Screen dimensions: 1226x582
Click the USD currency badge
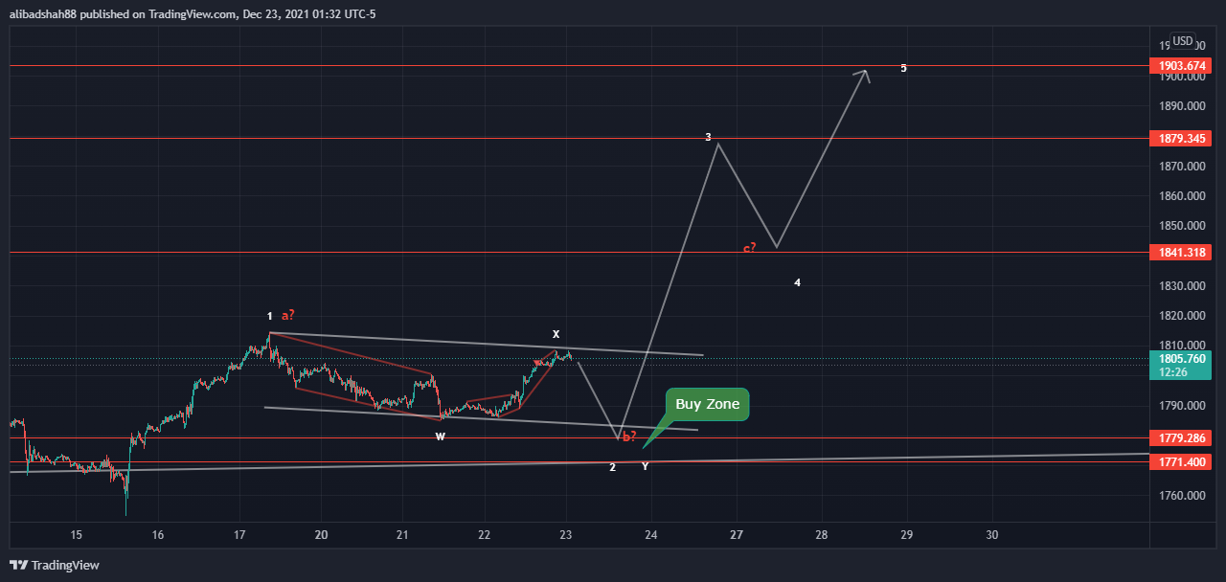1184,41
